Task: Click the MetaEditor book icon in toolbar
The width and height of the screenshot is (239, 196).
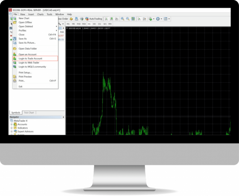Action: click(71, 19)
